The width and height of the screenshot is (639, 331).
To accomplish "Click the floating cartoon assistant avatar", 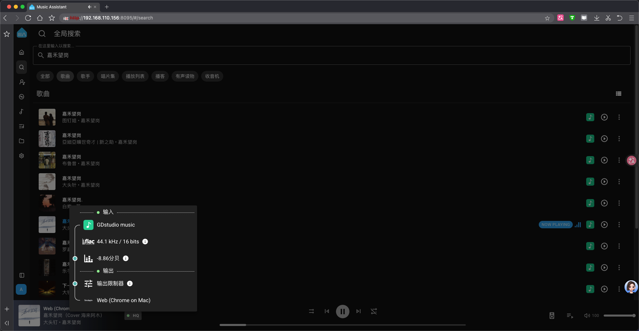I will point(631,287).
